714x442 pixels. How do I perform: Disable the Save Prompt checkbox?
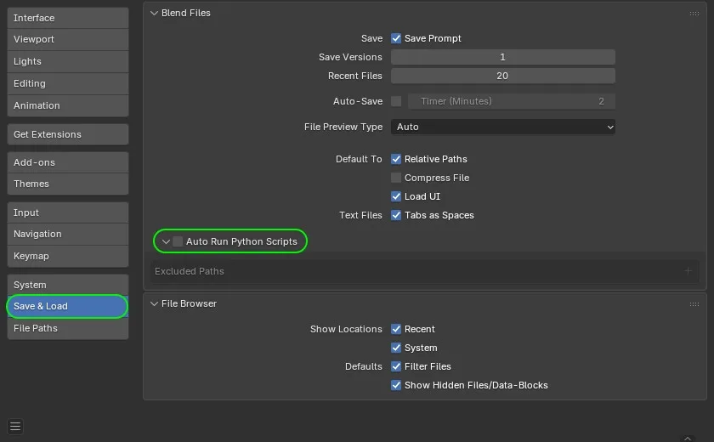pyautogui.click(x=396, y=38)
